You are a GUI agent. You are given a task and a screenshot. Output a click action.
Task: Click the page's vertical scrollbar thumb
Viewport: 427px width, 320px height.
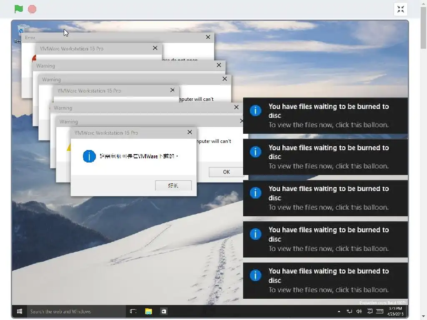coord(424,27)
